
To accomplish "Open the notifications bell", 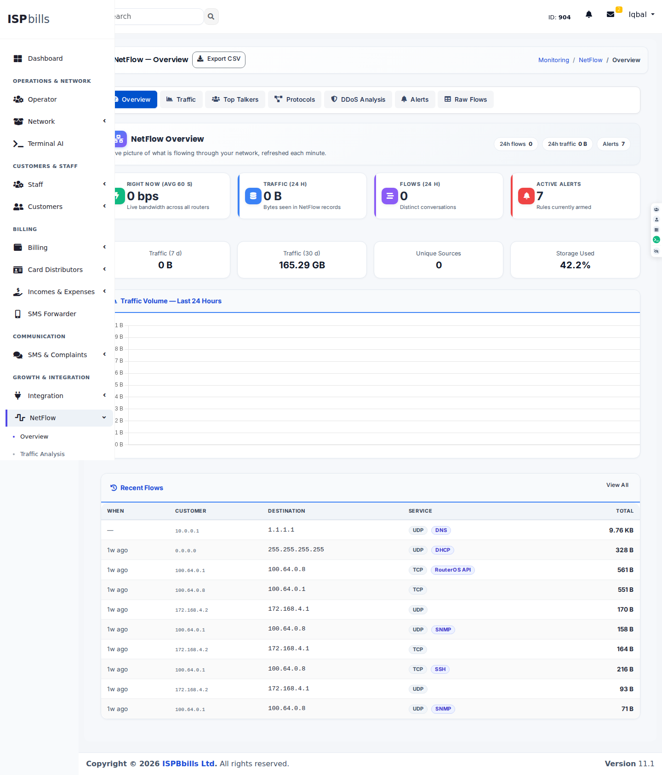I will click(589, 14).
